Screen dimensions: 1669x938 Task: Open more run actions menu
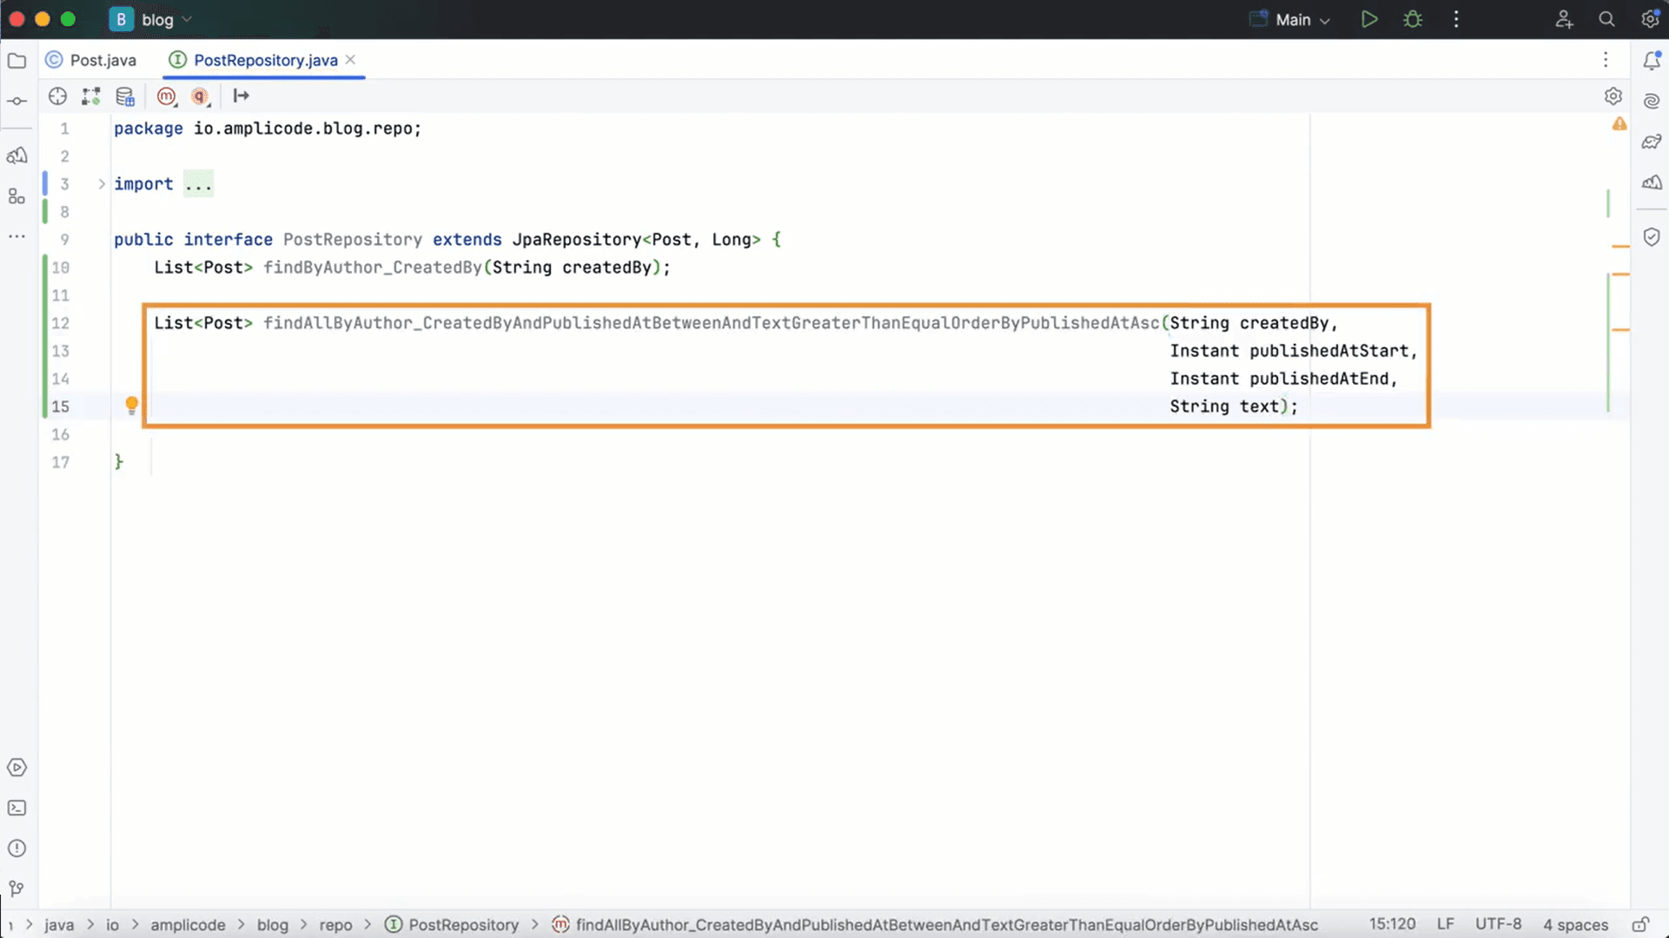click(x=1457, y=19)
